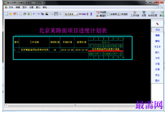
Task: Open a file with the folder icon
Action: (11, 14)
